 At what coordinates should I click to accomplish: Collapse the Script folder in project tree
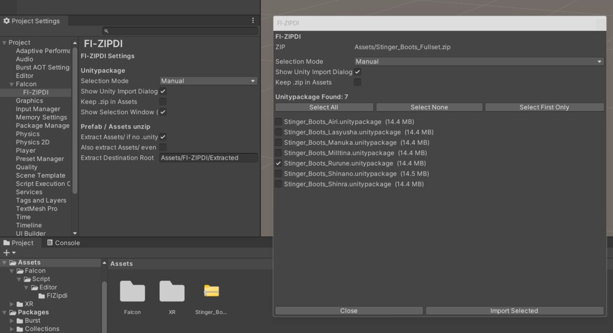coord(19,279)
